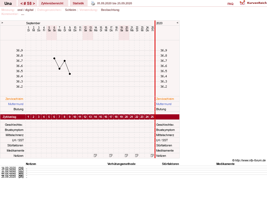This screenshot has height=218, width=267.
Task: Open the FAQ link
Action: 230,4
